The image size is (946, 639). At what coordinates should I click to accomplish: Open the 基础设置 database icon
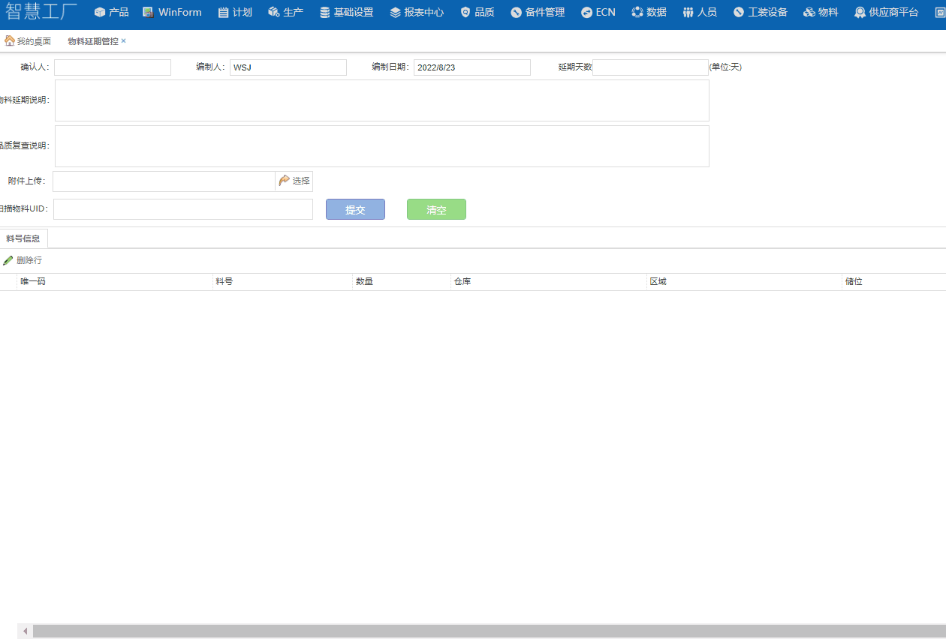click(x=324, y=13)
